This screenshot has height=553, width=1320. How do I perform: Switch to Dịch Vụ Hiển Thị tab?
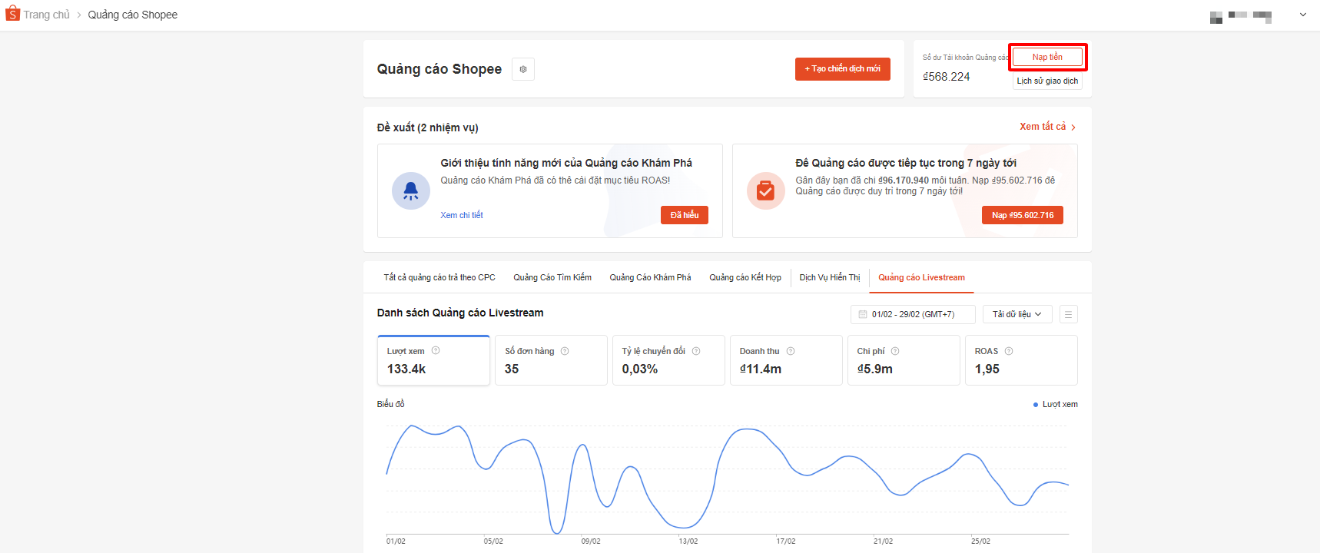pyautogui.click(x=830, y=277)
